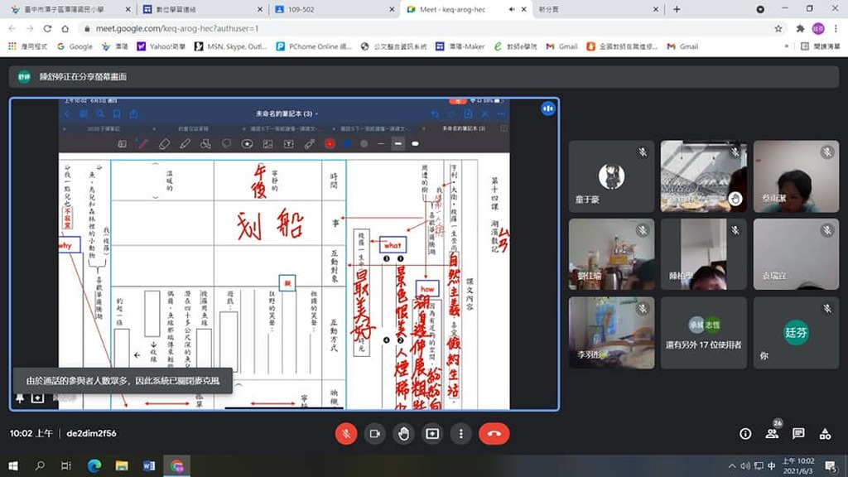The image size is (848, 477).
Task: Open the Chrome extensions menu
Action: (801, 28)
